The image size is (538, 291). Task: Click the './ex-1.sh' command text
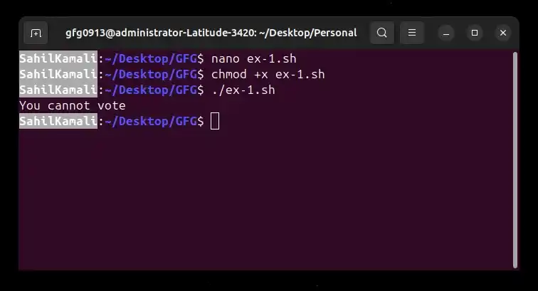[x=243, y=90]
